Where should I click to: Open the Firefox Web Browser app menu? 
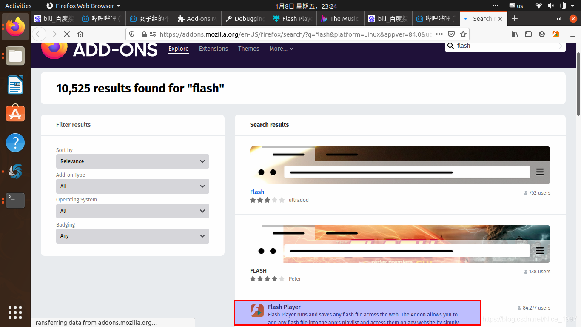(x=83, y=6)
